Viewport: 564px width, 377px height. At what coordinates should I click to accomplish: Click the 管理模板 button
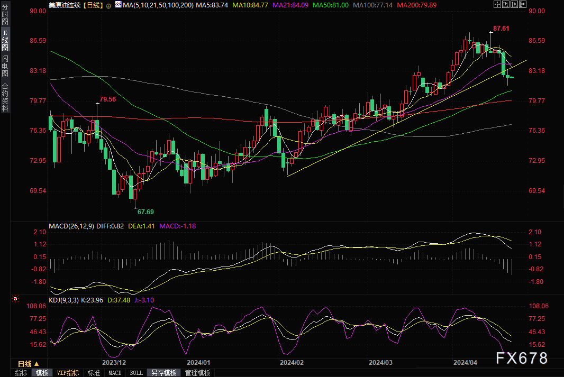point(197,373)
